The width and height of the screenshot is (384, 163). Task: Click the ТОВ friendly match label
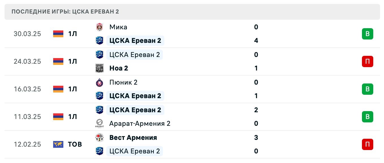tap(75, 144)
